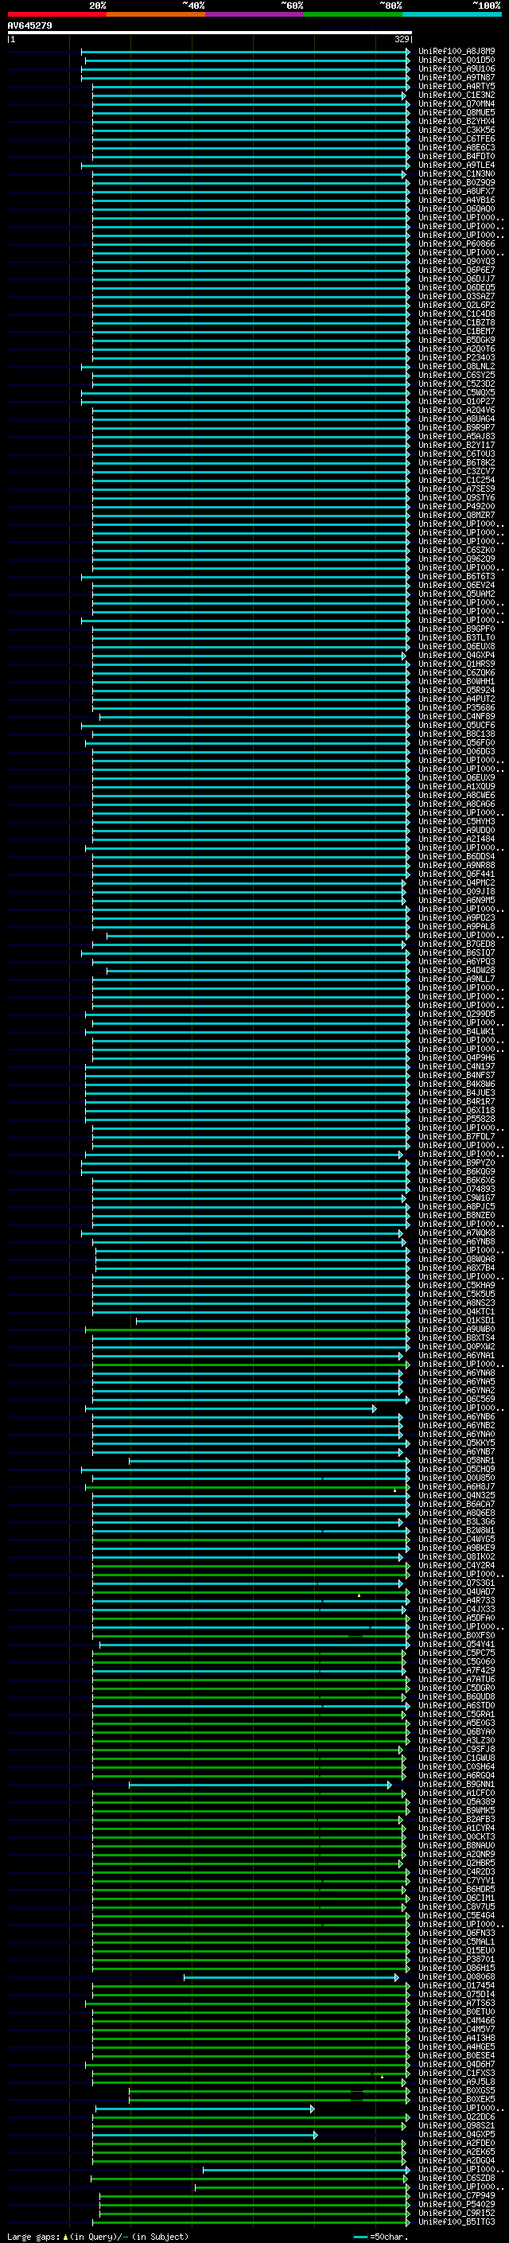Select the UniRef100_B0Z9Q9 label
Image resolution: width=509 pixels, height=2243 pixels.
tap(457, 183)
